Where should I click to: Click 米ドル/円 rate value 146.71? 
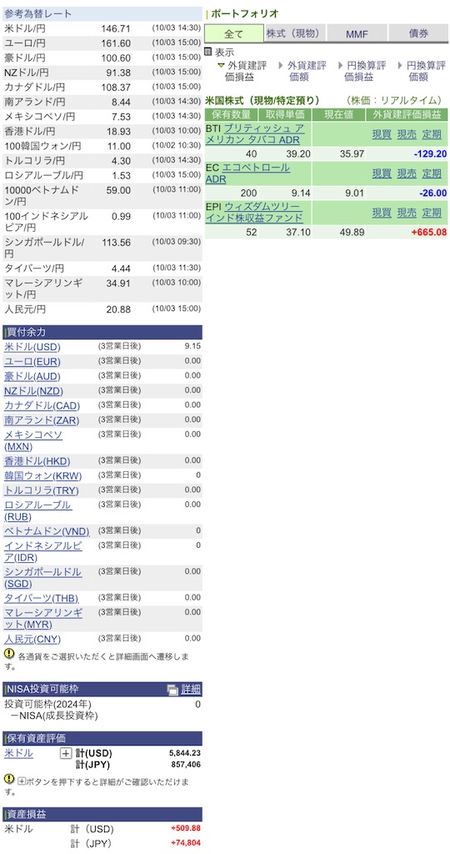point(115,28)
